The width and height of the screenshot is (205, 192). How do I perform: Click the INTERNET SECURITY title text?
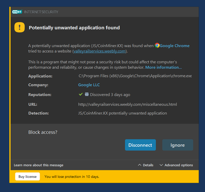[x=41, y=12]
